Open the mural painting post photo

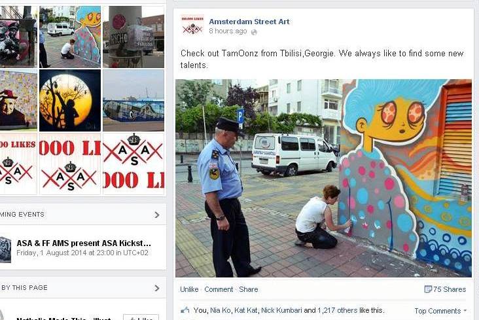click(x=323, y=178)
